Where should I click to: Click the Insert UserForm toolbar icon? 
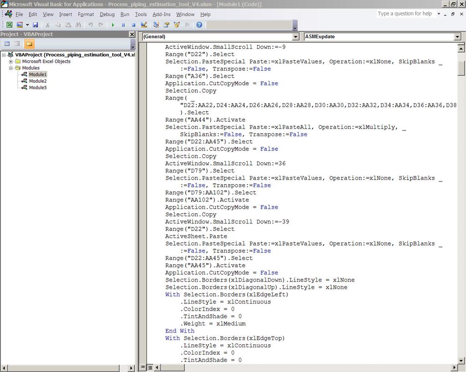tap(20, 25)
